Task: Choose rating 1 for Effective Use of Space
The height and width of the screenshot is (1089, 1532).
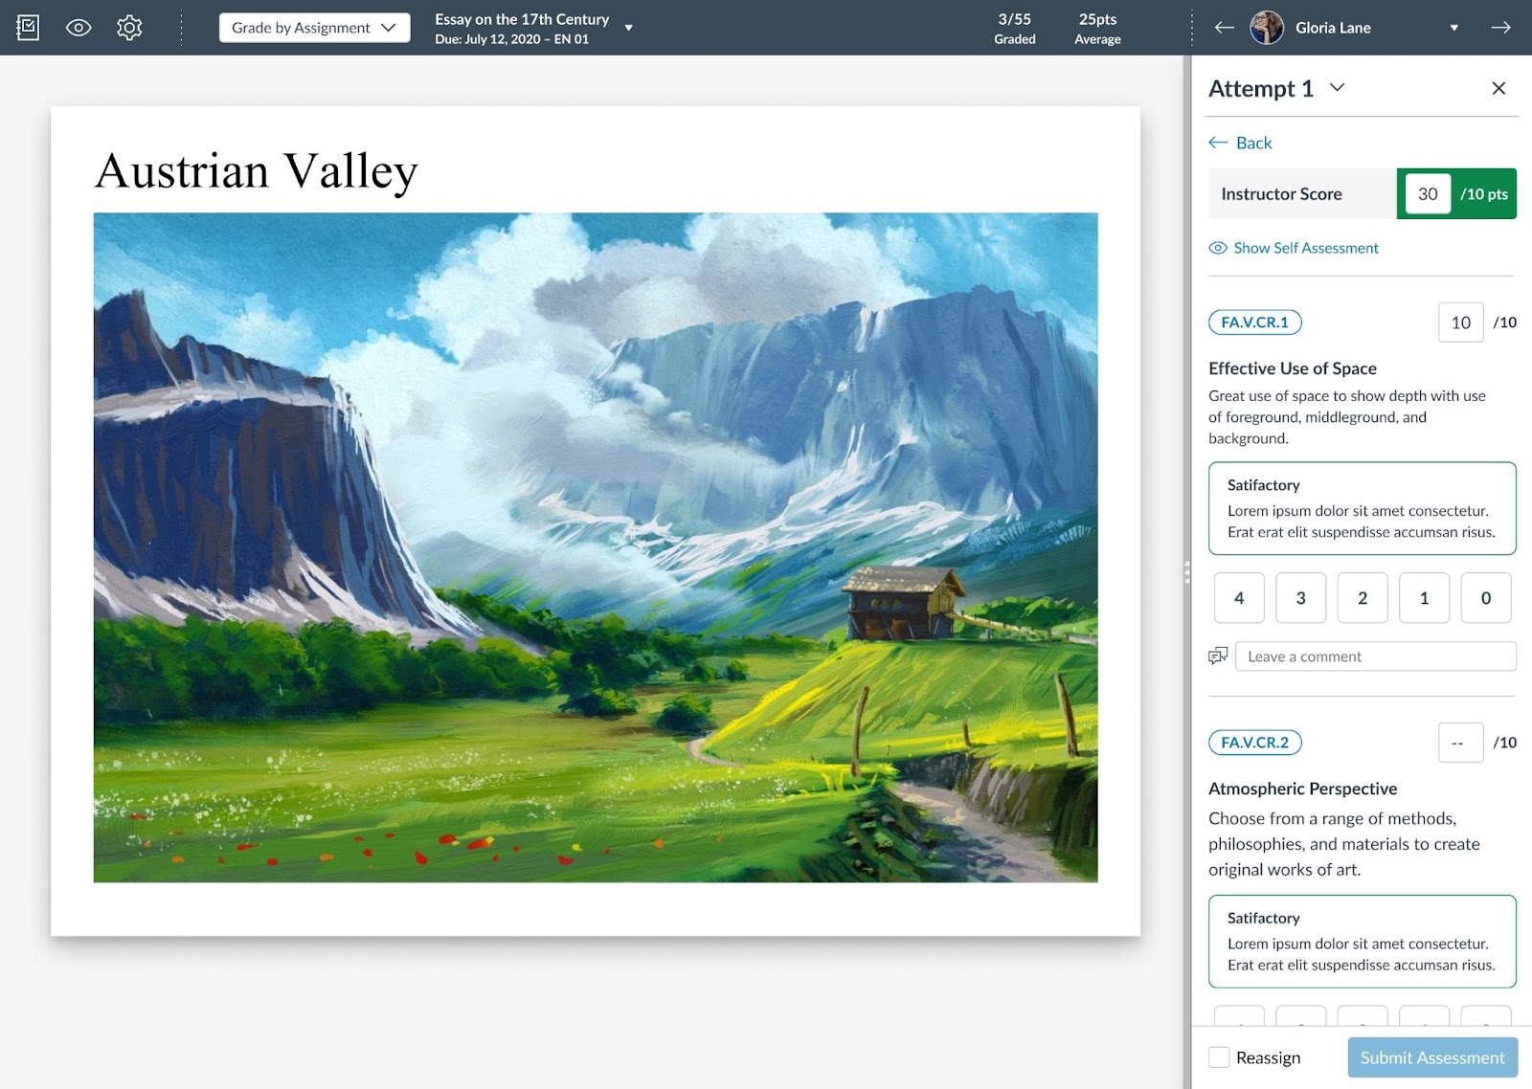Action: pyautogui.click(x=1424, y=598)
